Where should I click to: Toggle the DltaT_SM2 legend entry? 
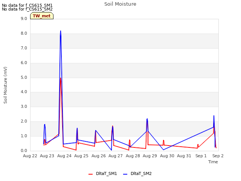137,173
